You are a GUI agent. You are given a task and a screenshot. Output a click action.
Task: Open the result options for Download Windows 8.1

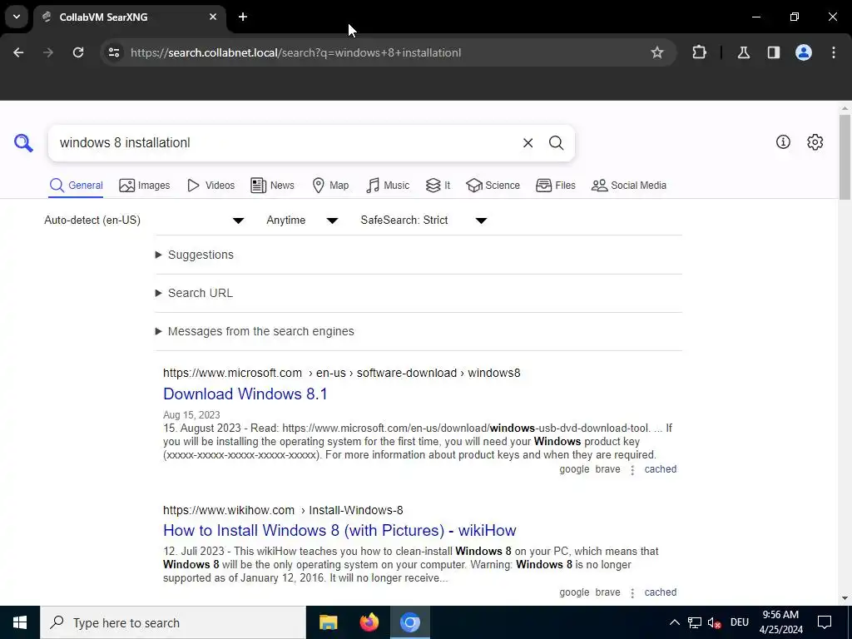[632, 470]
